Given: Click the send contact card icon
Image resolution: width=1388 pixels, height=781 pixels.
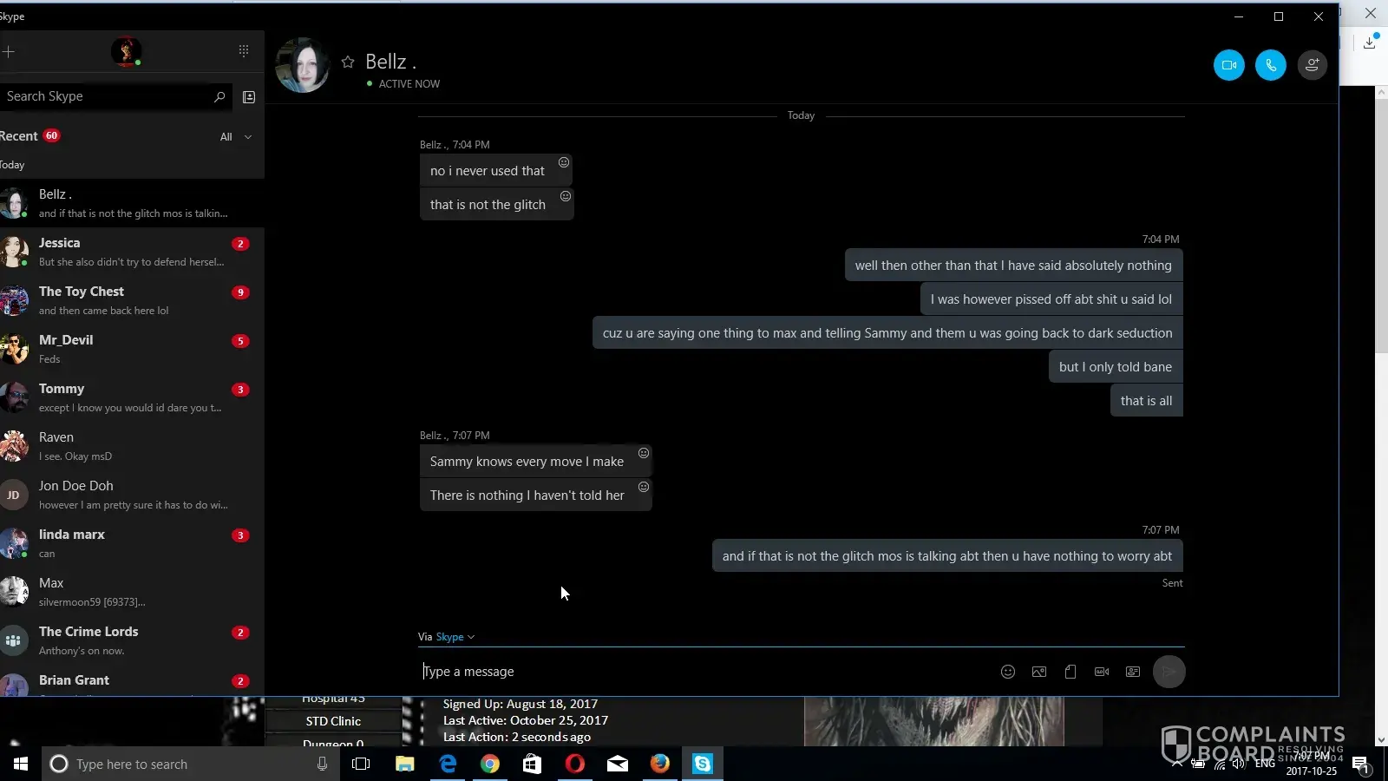Looking at the screenshot, I should tap(1132, 672).
